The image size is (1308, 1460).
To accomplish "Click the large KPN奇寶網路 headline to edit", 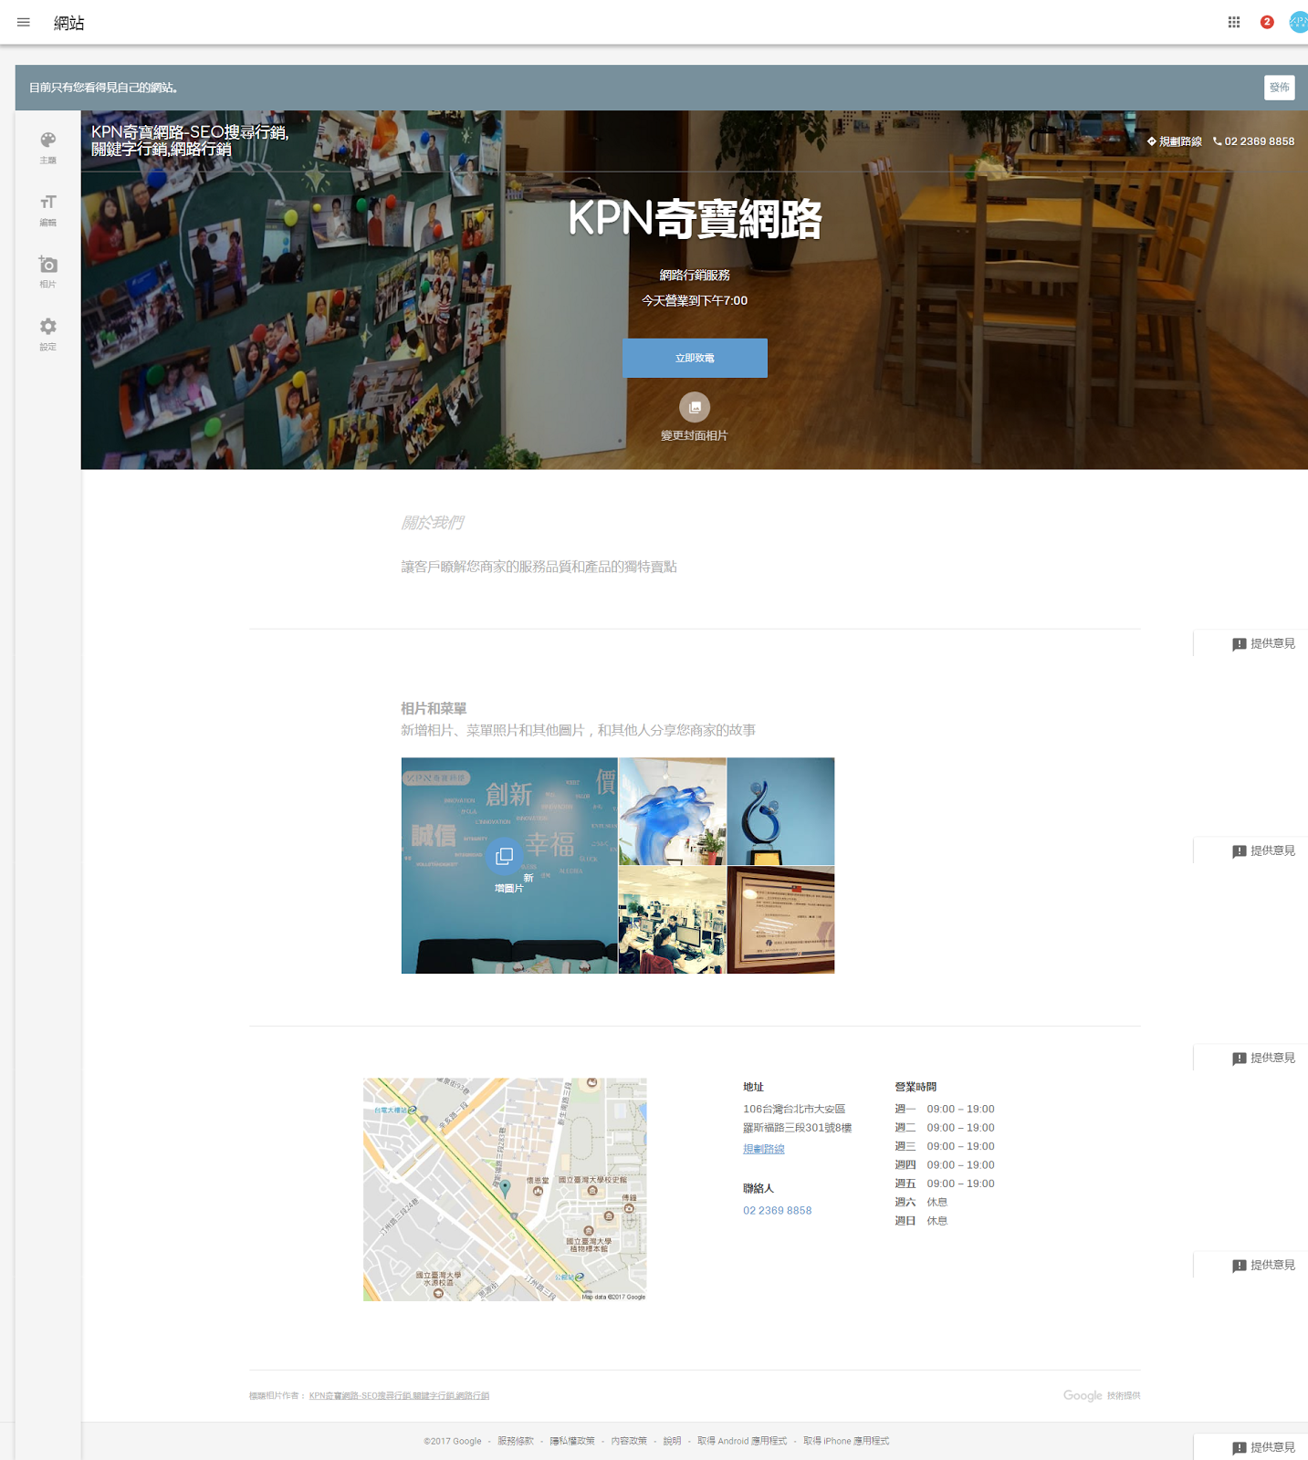I will [695, 219].
